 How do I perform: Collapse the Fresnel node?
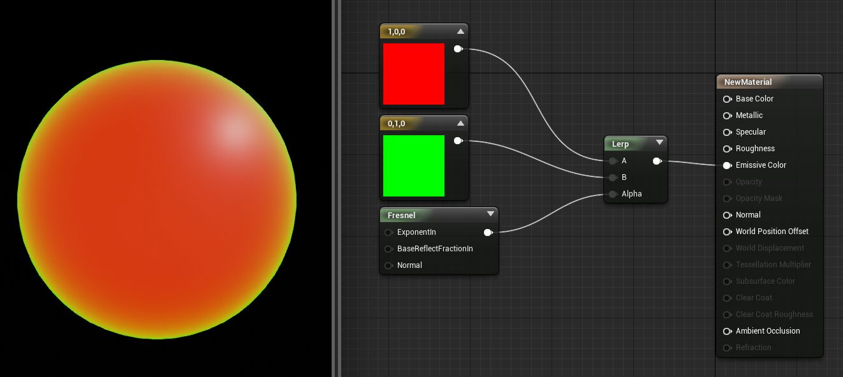pyautogui.click(x=491, y=214)
